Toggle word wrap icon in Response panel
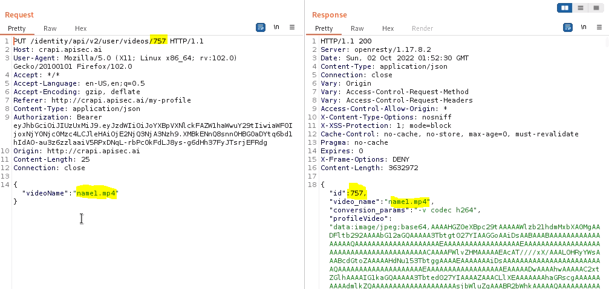The height and width of the screenshot is (289, 609). click(x=568, y=27)
